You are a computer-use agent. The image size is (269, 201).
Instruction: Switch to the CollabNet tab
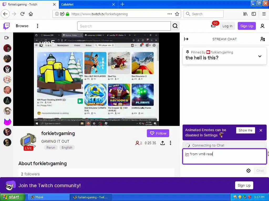tap(86, 4)
